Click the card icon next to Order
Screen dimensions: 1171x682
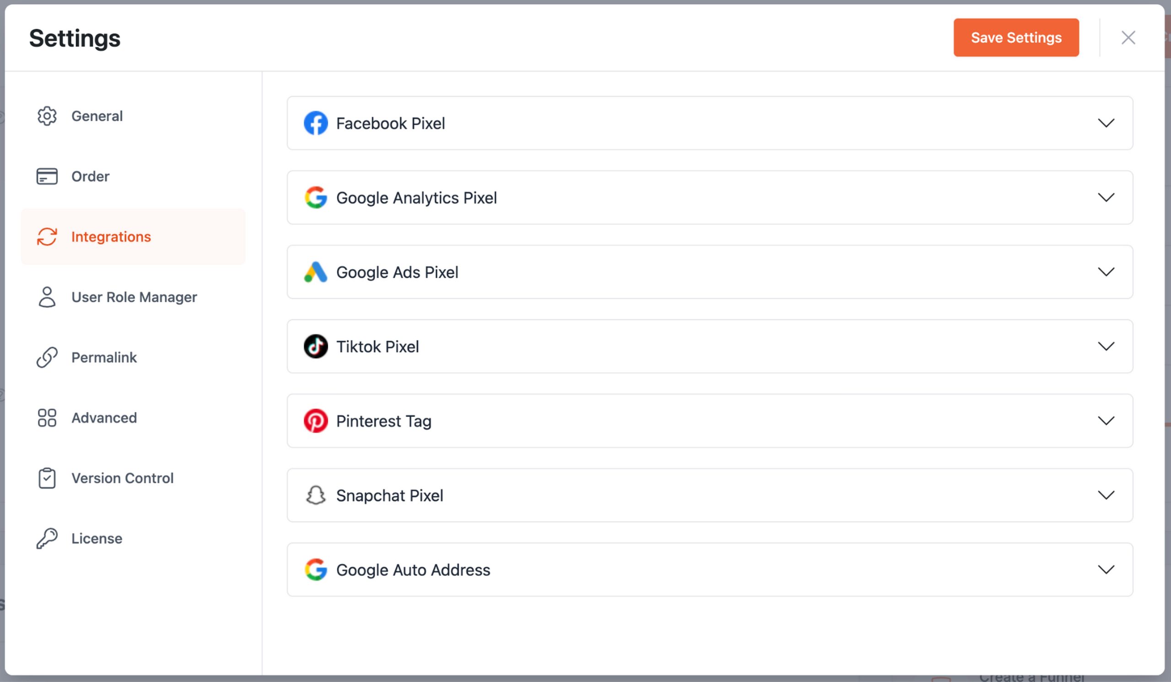pyautogui.click(x=47, y=176)
